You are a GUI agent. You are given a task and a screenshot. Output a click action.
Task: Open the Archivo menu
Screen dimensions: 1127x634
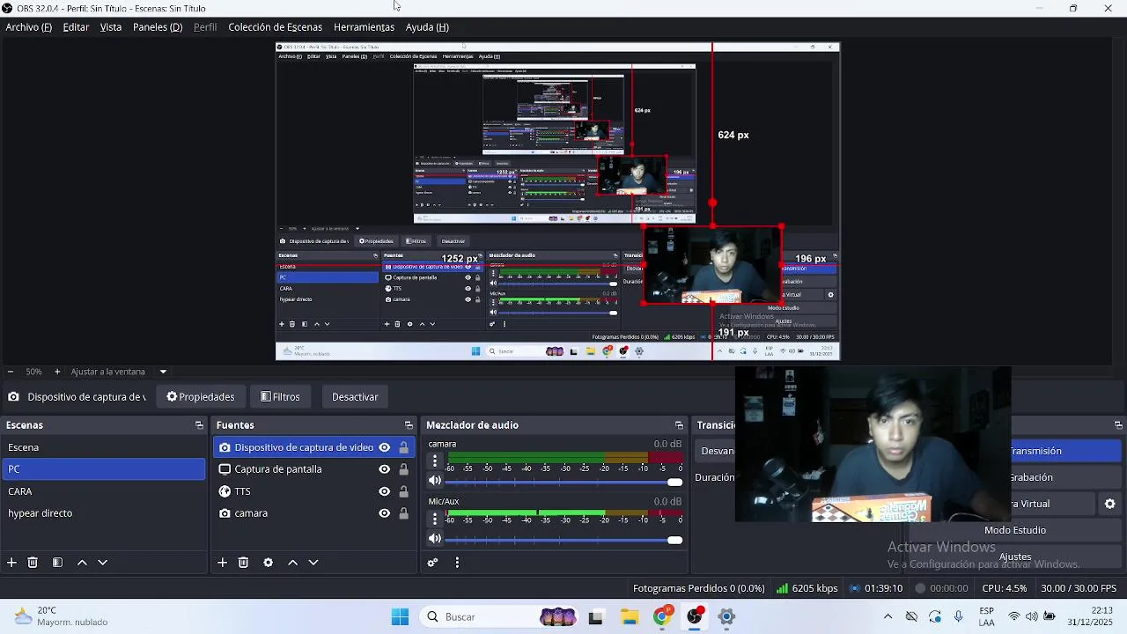click(29, 27)
